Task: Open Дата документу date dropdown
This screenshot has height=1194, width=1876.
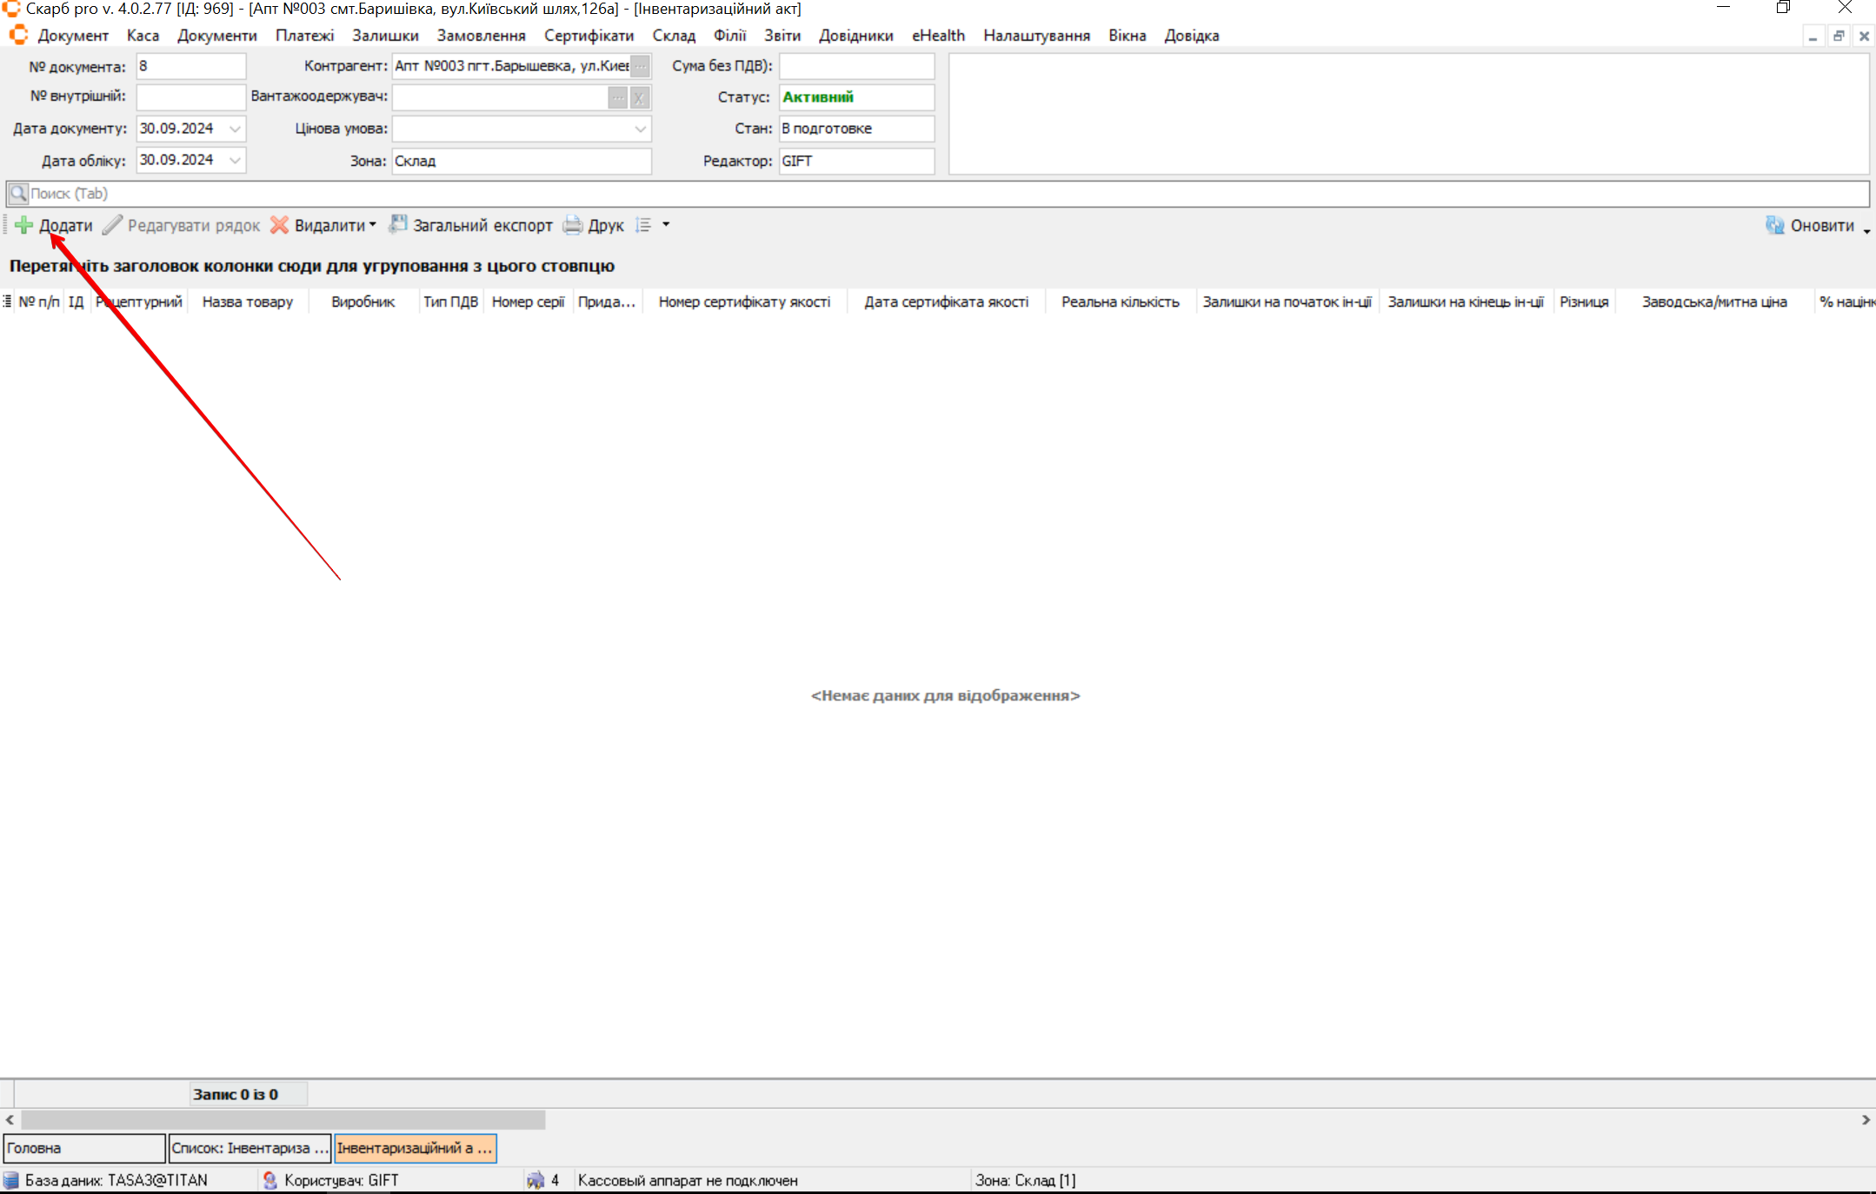Action: [x=235, y=129]
